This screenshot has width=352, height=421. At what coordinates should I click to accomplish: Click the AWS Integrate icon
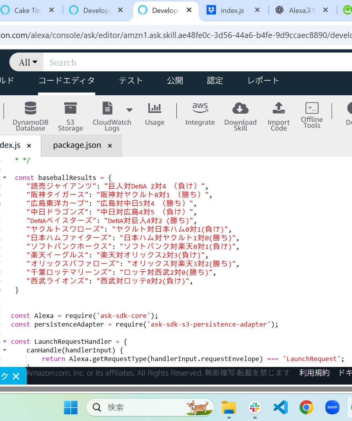200,108
